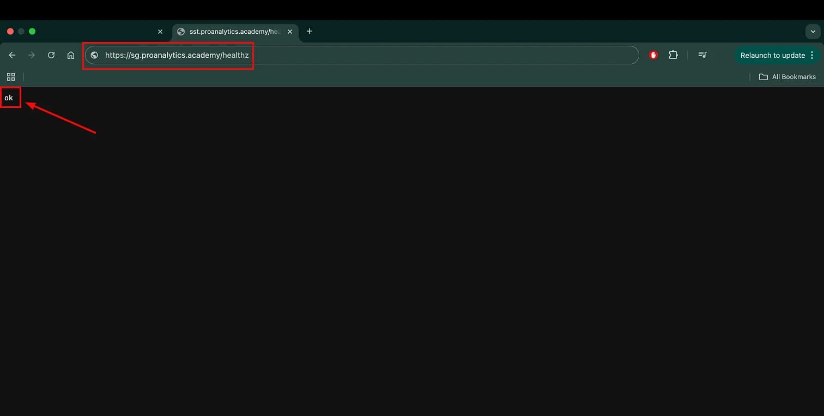Expand the All Bookmarks folder

(x=787, y=77)
